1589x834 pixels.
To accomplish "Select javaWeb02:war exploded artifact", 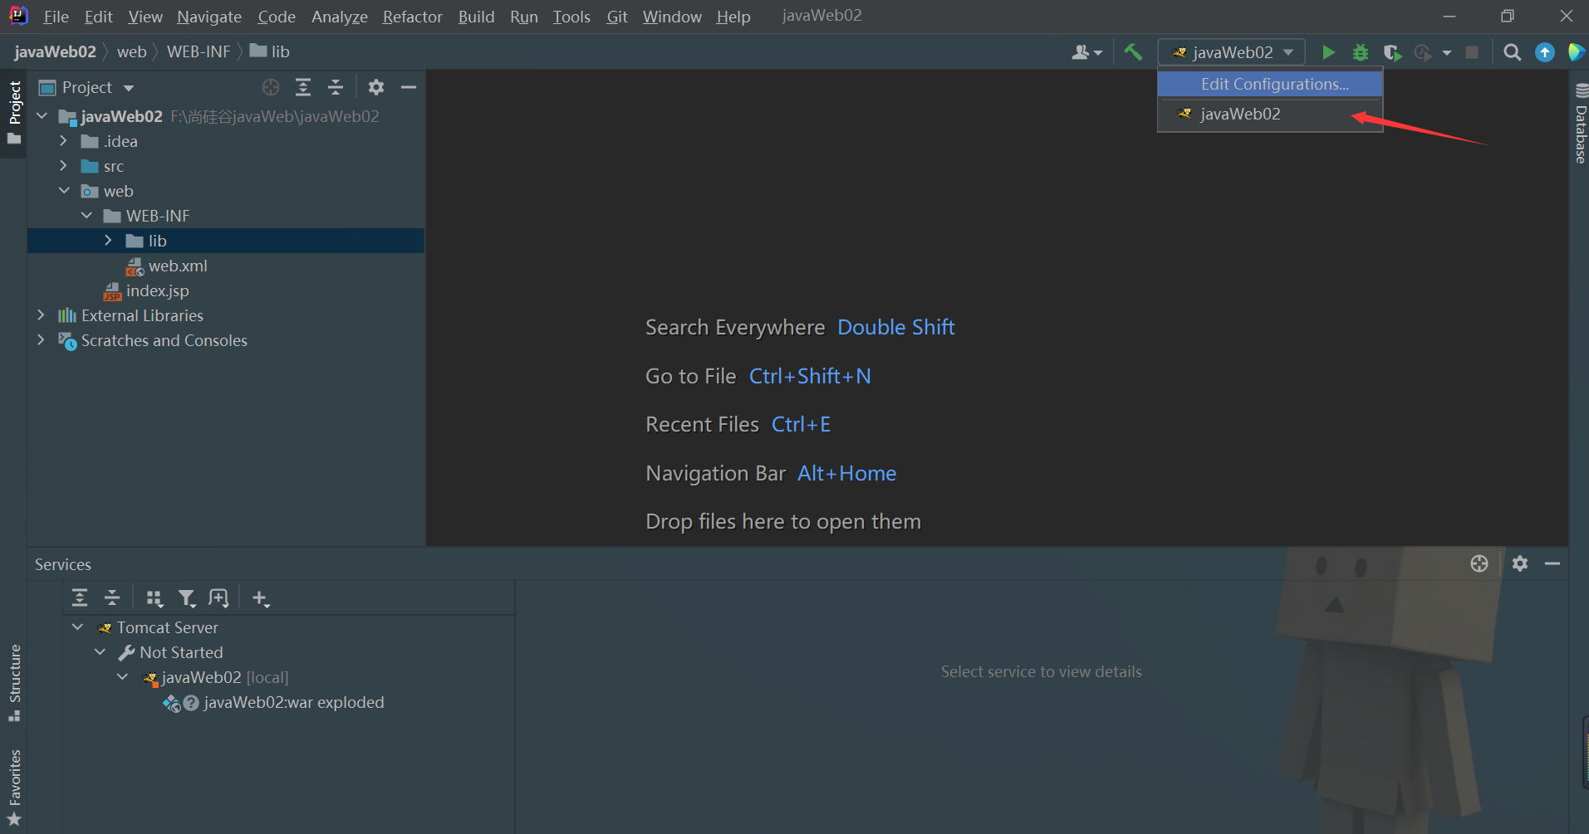I will point(293,702).
